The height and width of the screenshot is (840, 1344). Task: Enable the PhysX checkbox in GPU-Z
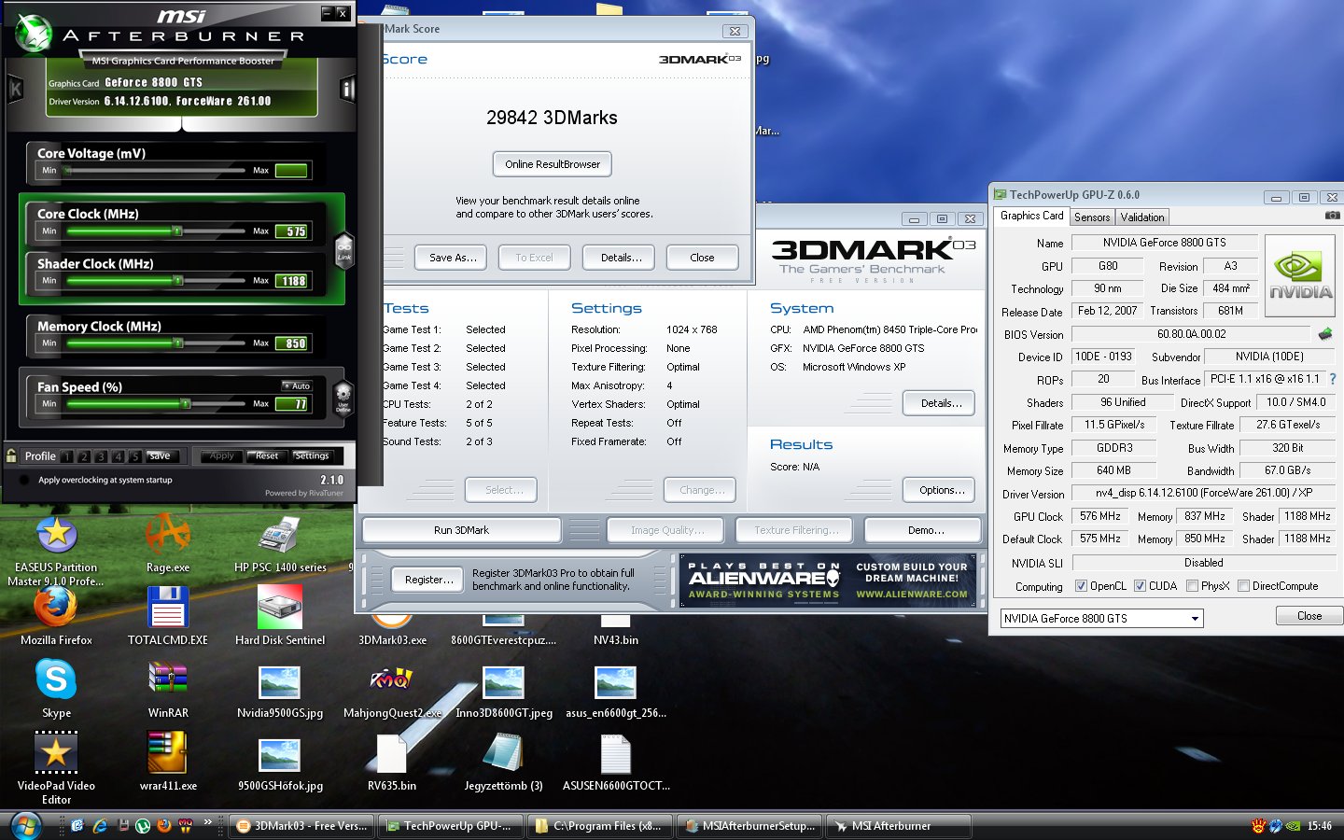click(x=1192, y=586)
